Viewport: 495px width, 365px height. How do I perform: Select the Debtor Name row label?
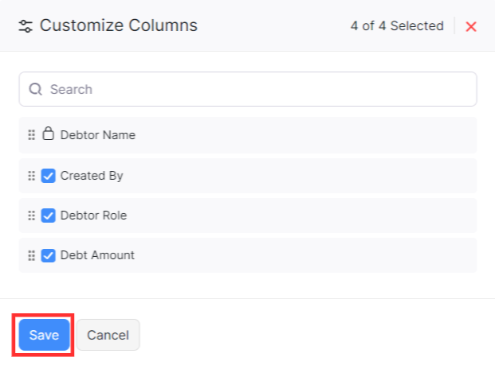(98, 135)
